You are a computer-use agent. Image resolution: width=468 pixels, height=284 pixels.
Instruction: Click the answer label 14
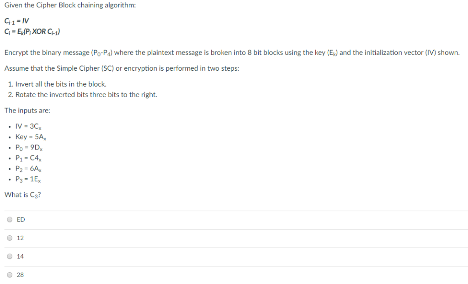19,256
